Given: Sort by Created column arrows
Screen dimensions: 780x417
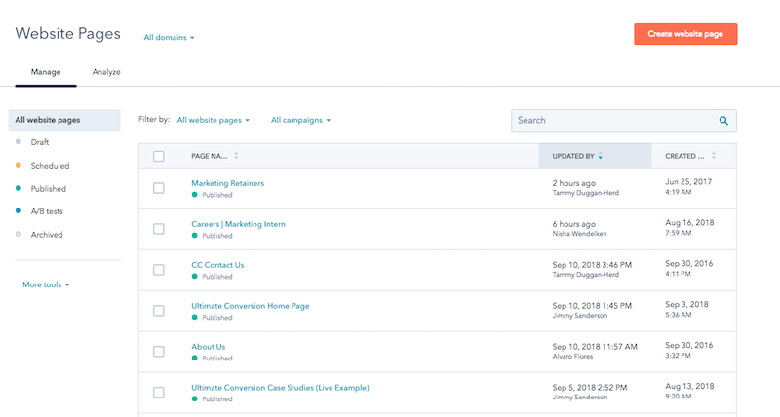Looking at the screenshot, I should (713, 156).
